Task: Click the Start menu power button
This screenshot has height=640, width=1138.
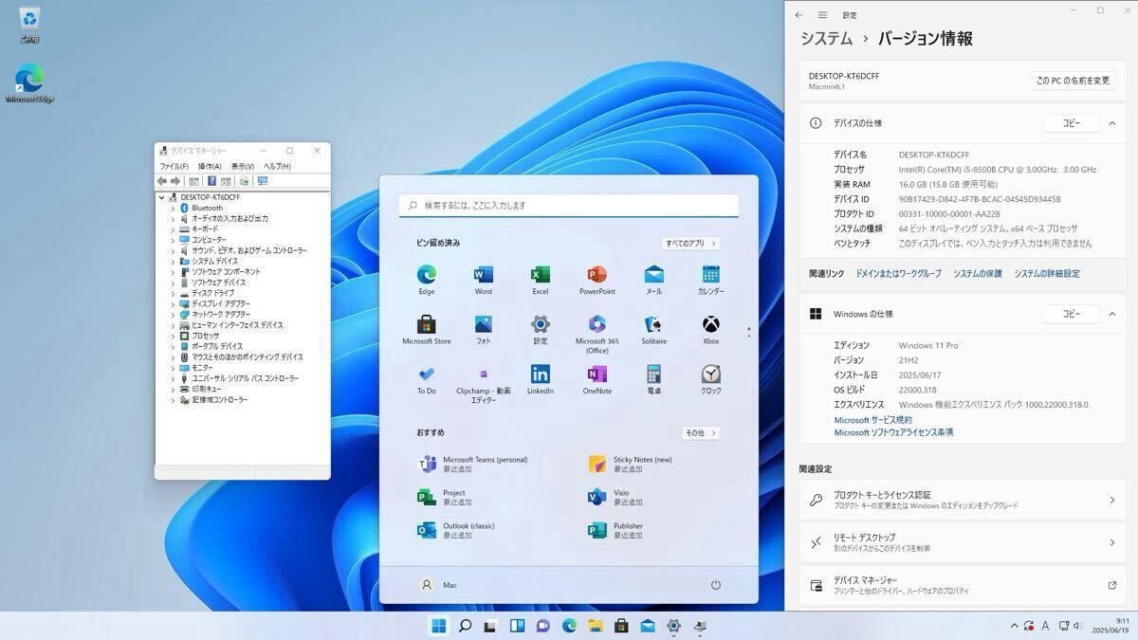Action: 716,585
